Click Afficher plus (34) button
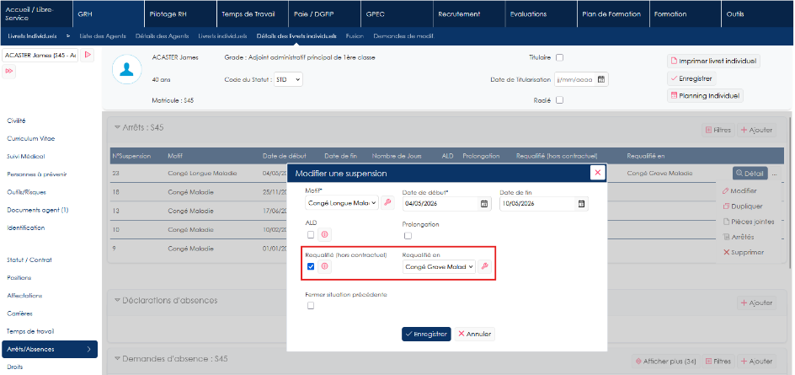Screen dimensions: 795x375 (x=666, y=362)
